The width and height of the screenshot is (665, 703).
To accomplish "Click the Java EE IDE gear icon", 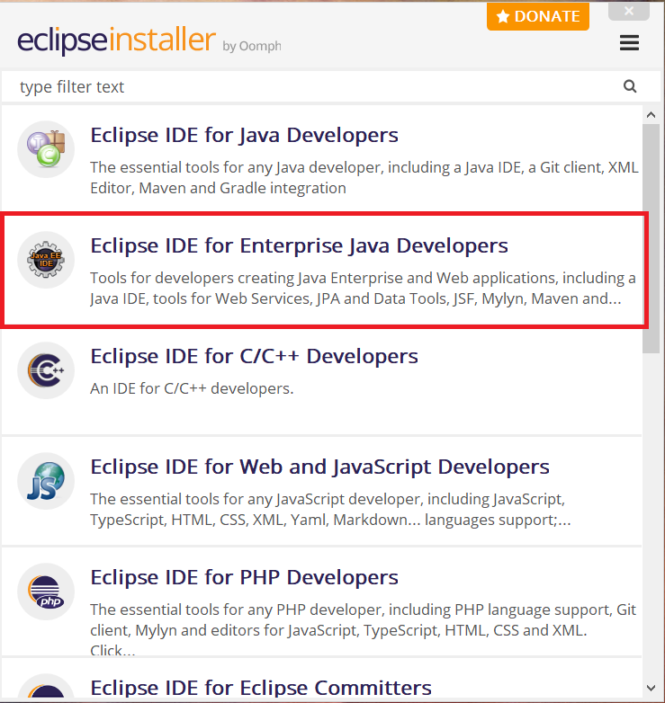I will pyautogui.click(x=46, y=260).
